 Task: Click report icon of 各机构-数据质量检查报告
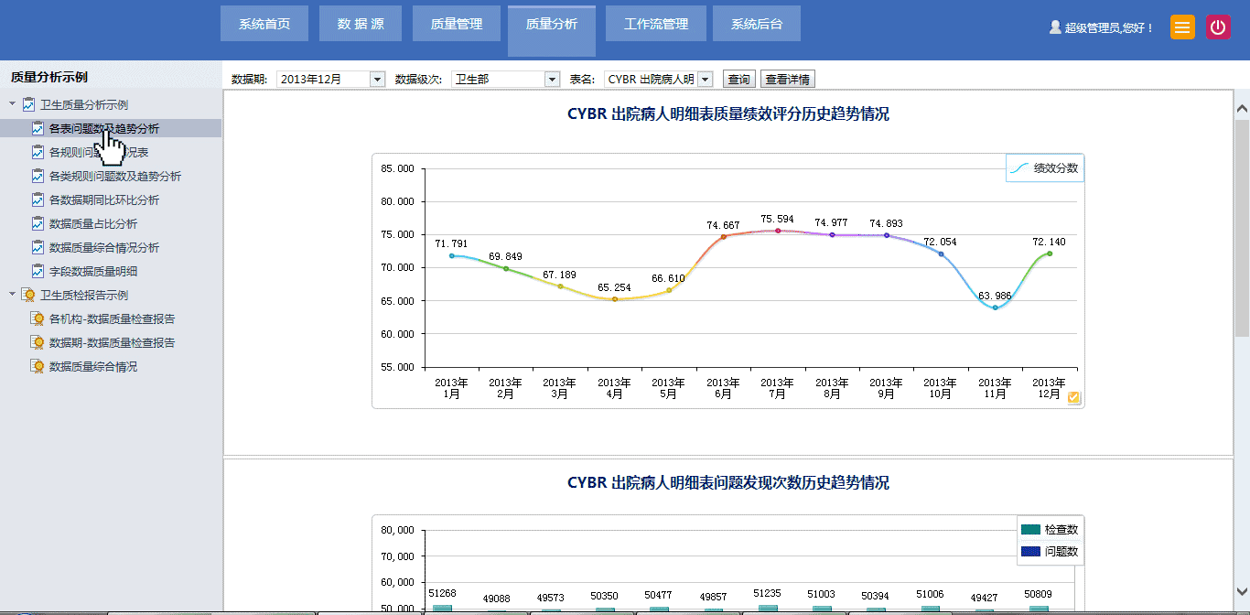(38, 318)
